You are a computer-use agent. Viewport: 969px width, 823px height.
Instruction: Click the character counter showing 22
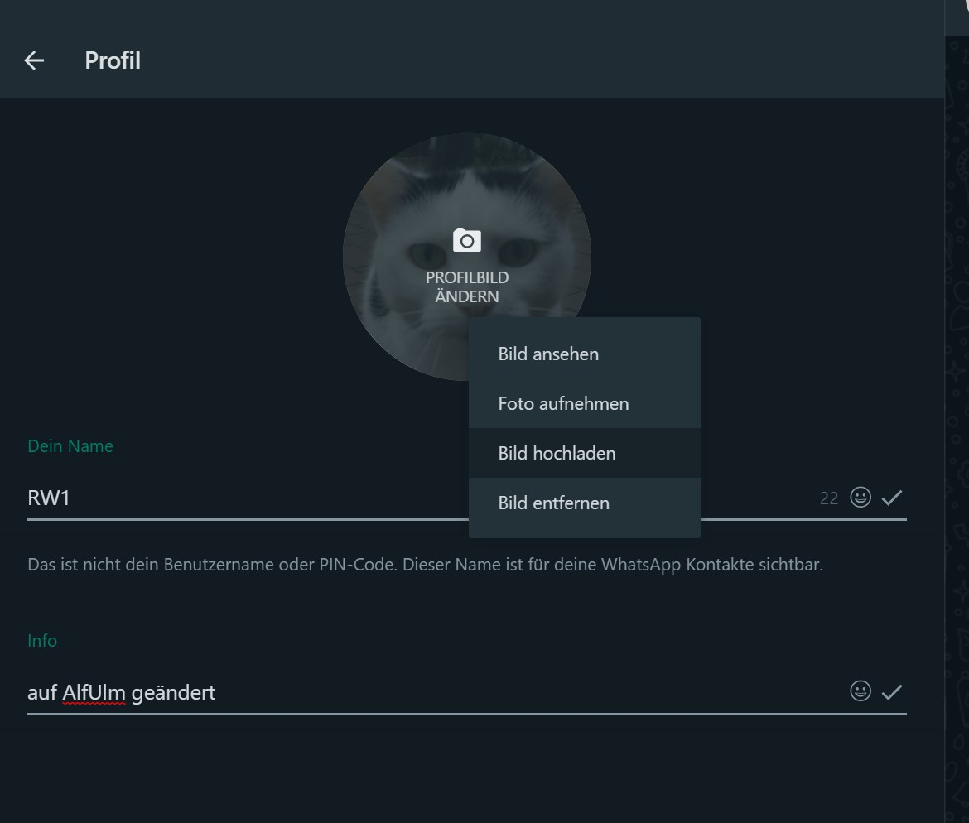pyautogui.click(x=829, y=498)
